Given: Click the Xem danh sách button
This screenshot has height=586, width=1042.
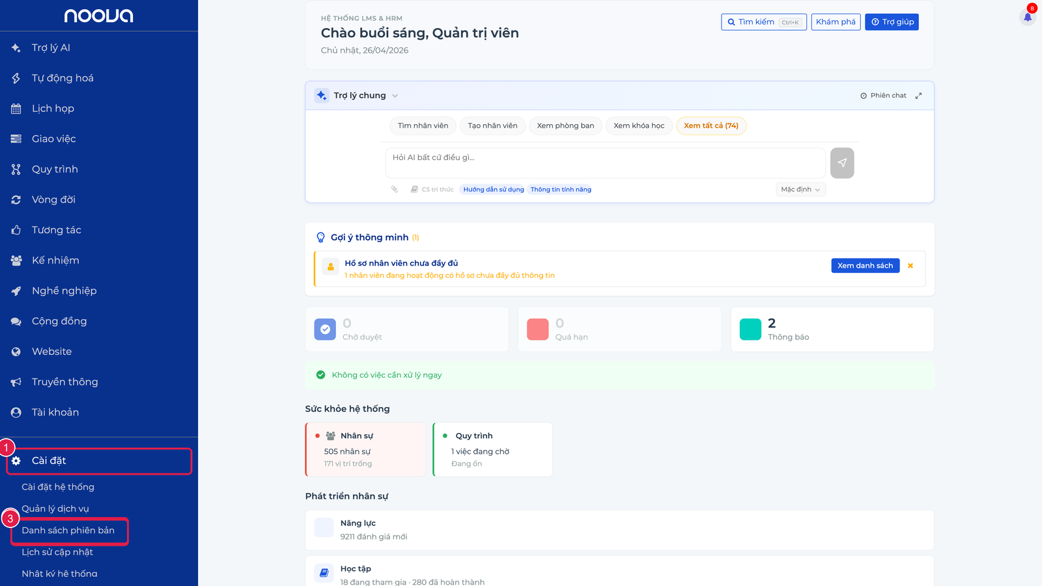Looking at the screenshot, I should pyautogui.click(x=865, y=266).
